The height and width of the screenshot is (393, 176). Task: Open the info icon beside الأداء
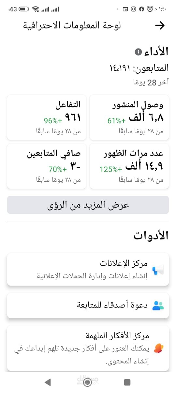(138, 52)
